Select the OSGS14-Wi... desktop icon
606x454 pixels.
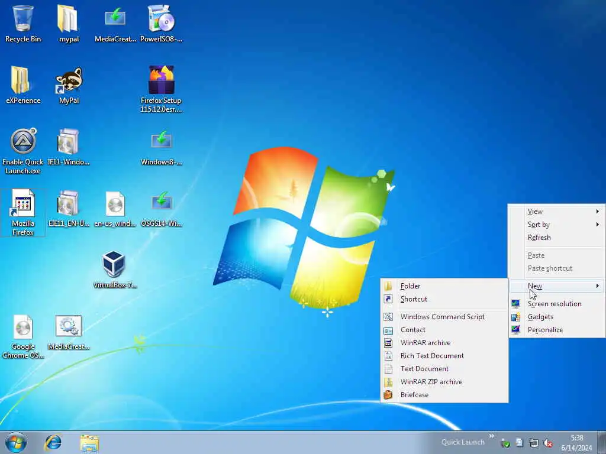pos(161,209)
